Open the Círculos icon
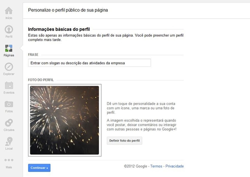 (x=9, y=123)
